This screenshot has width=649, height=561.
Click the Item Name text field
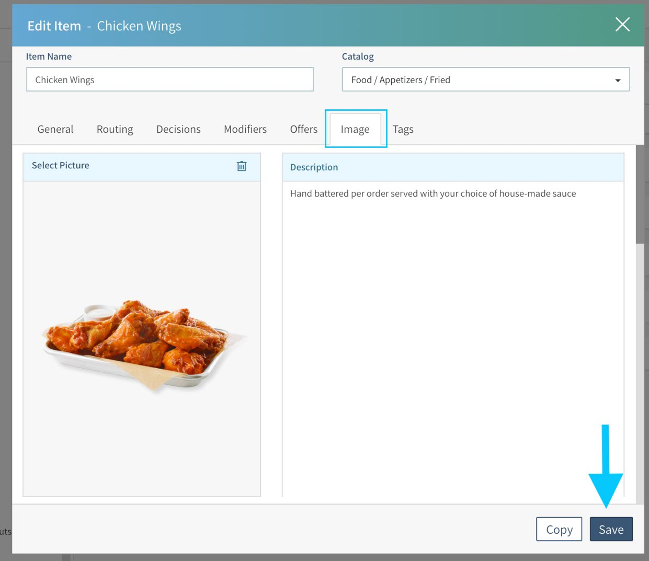click(170, 79)
